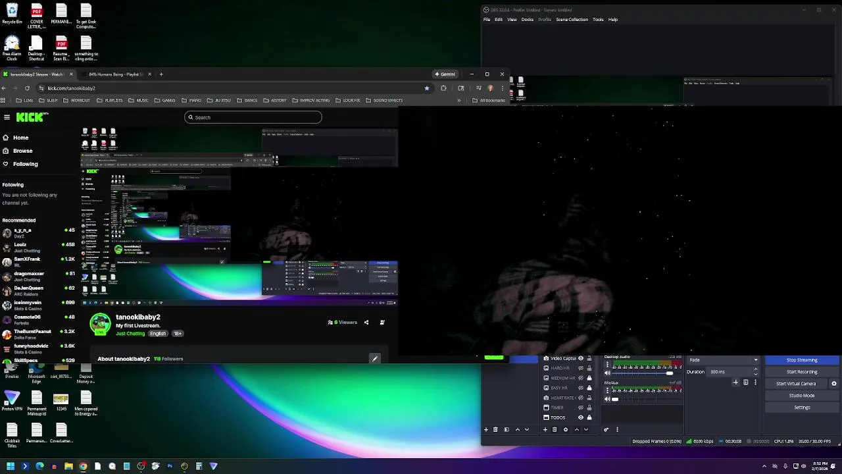Open OBS Tools menu
This screenshot has height=474, width=842.
click(598, 20)
